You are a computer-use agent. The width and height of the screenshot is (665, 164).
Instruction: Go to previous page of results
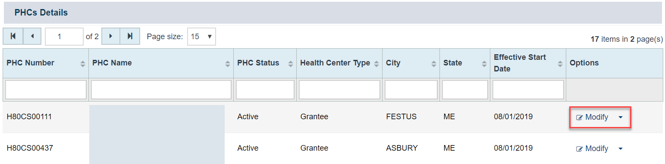coord(32,37)
